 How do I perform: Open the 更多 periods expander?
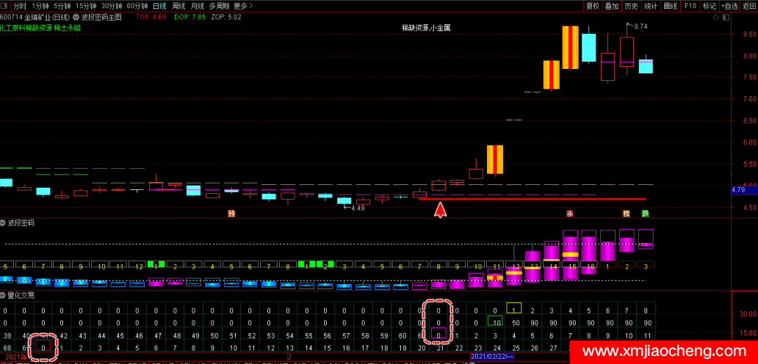pyautogui.click(x=243, y=6)
